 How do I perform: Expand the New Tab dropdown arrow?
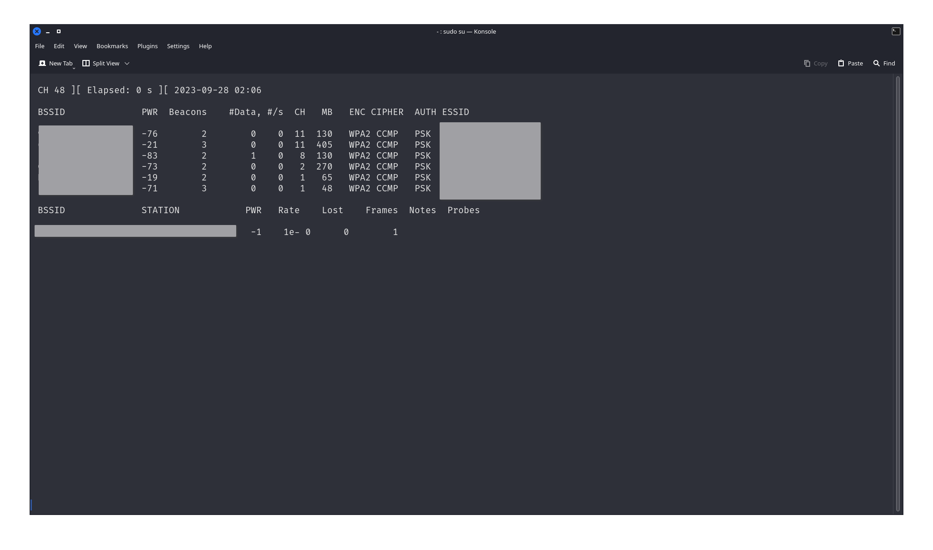[74, 68]
